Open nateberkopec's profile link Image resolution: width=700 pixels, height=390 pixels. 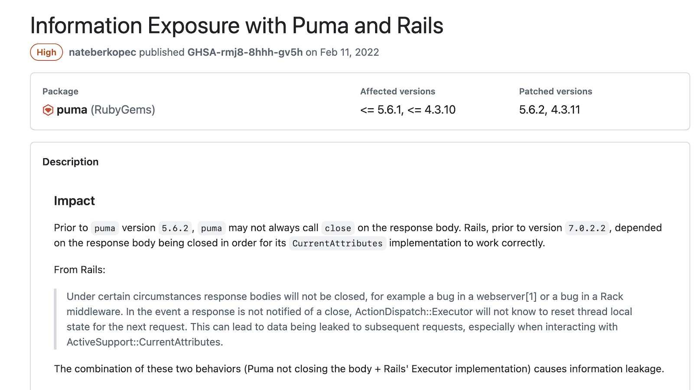pyautogui.click(x=102, y=52)
